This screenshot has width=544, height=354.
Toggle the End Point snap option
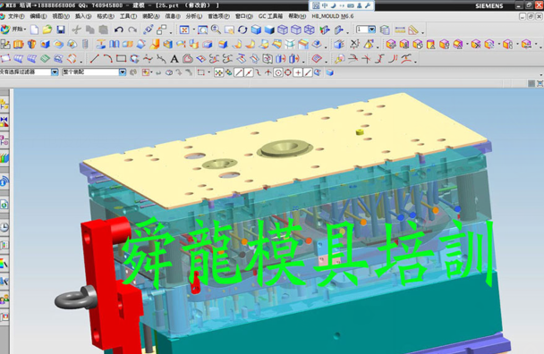pyautogui.click(x=239, y=72)
